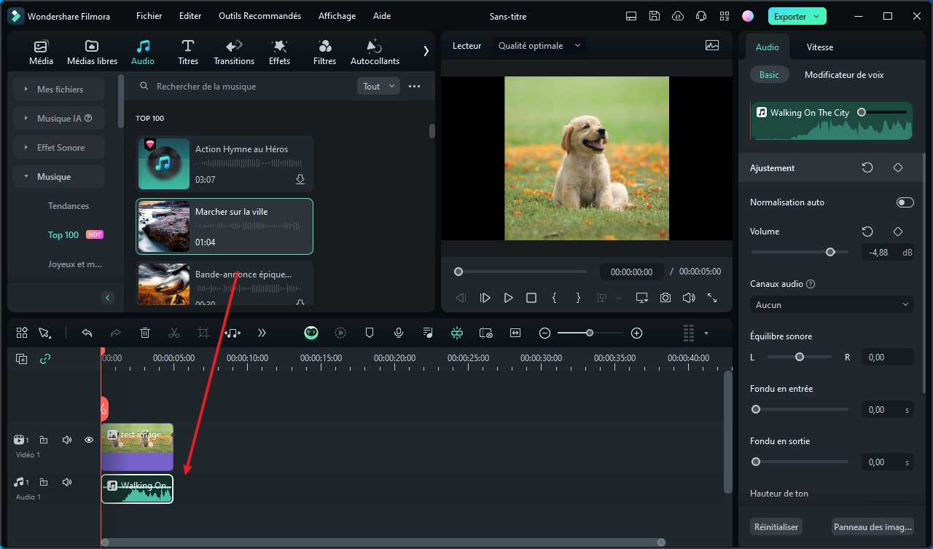Open the Fichier menu
The image size is (933, 549).
point(149,16)
